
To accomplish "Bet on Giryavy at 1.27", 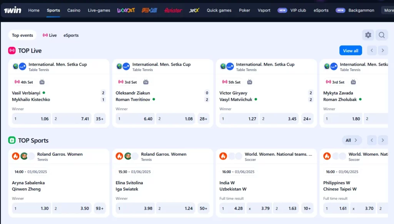I will (239, 119).
